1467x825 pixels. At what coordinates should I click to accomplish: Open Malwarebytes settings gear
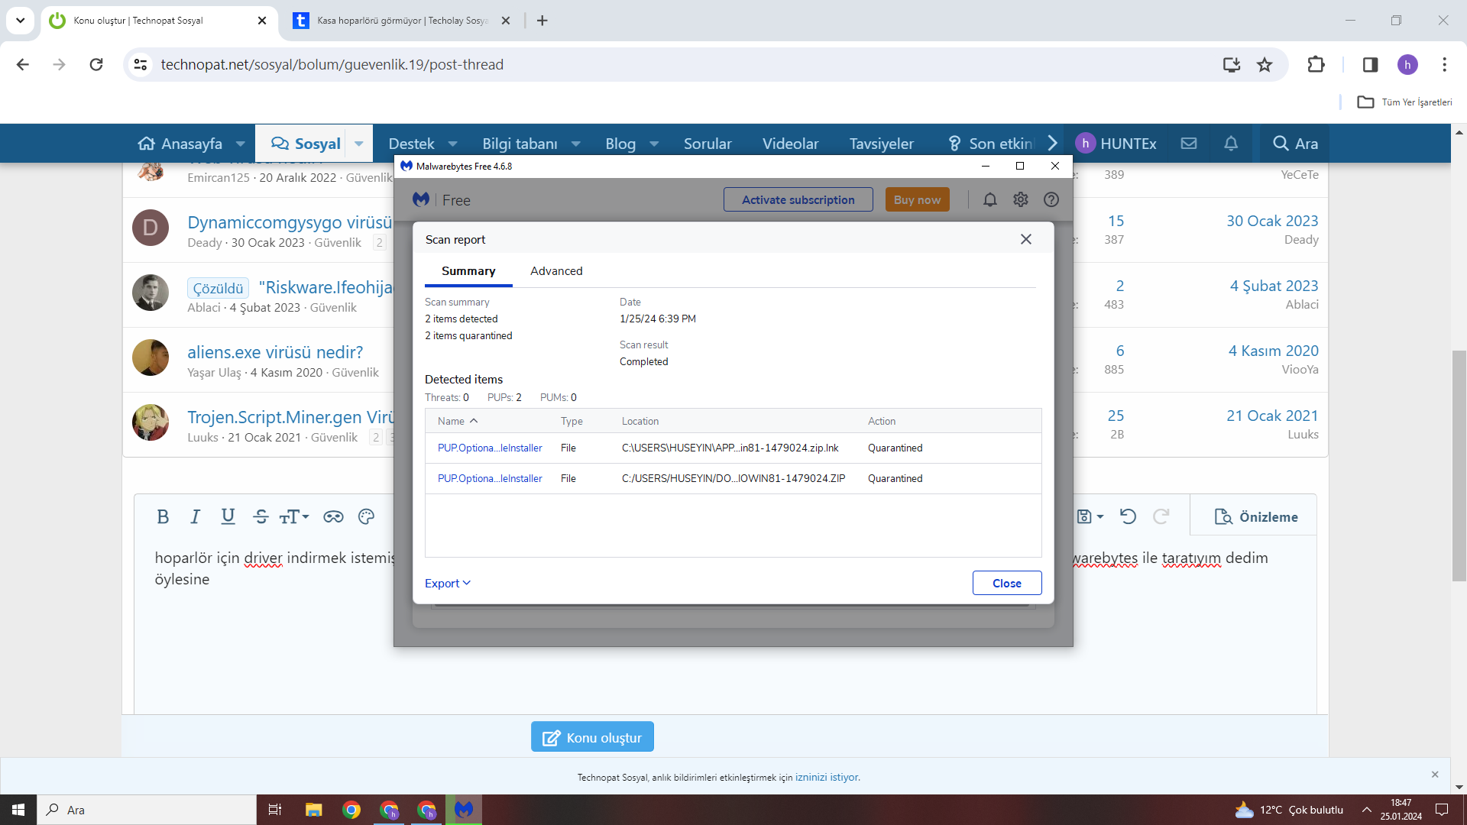click(x=1020, y=199)
